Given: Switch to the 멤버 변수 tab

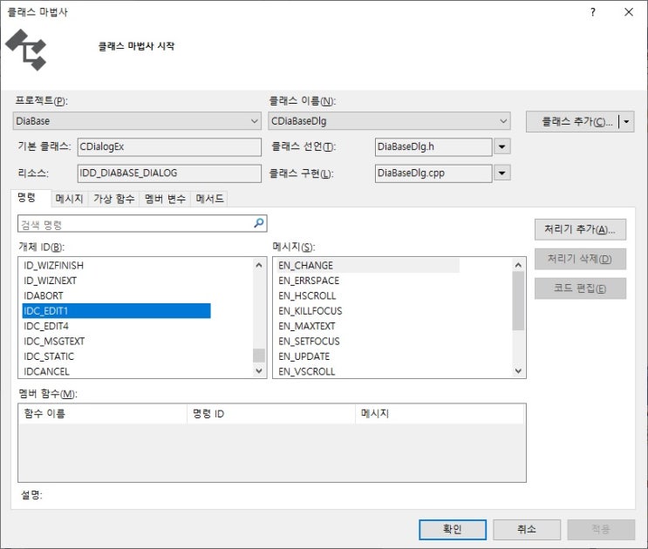Looking at the screenshot, I should tap(166, 199).
